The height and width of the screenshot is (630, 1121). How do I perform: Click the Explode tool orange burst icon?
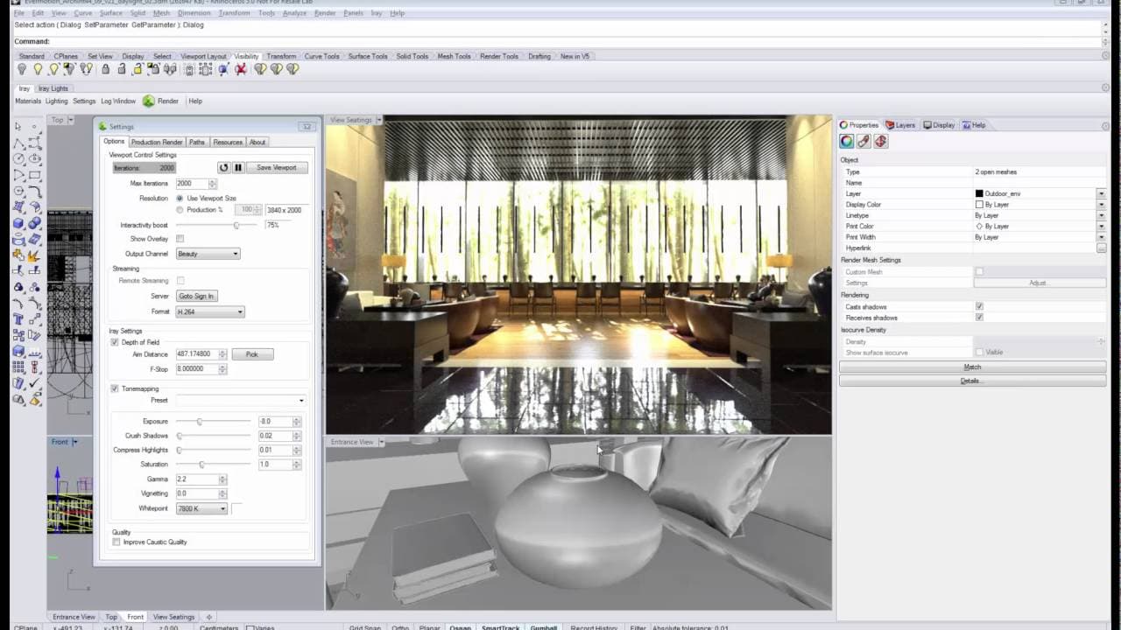coord(35,256)
